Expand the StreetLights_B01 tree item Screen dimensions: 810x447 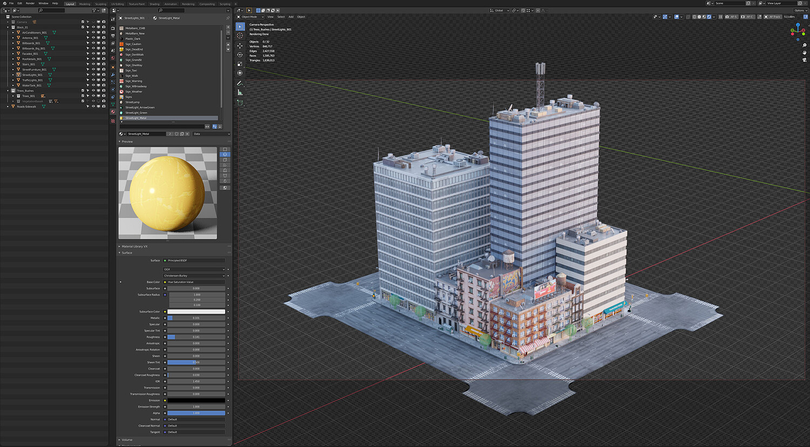click(x=13, y=75)
